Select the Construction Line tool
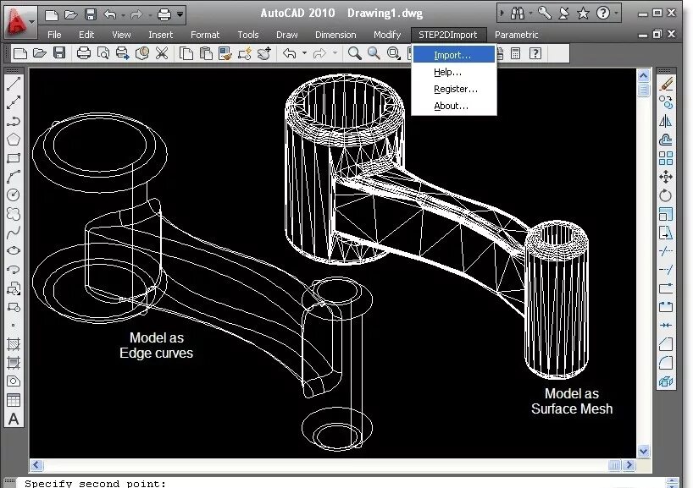Screen dimensions: 693x488 [14, 102]
